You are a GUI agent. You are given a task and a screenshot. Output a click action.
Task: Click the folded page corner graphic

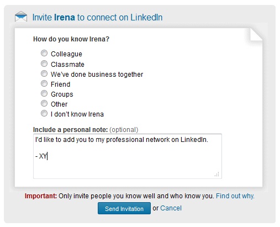[256, 34]
